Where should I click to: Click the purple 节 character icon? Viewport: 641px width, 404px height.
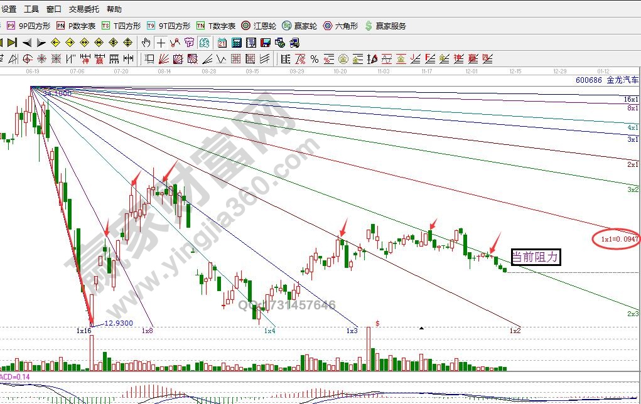(189, 43)
